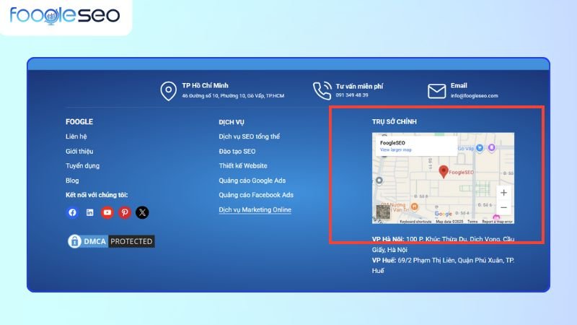Open 'Dịch vụ SEO tổng thể' link
The image size is (577, 325).
[249, 136]
